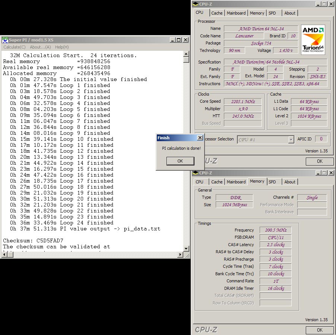This screenshot has height=335, width=336.
Task: Open the Calculate(C) menu in Super PI
Action: 15,47
